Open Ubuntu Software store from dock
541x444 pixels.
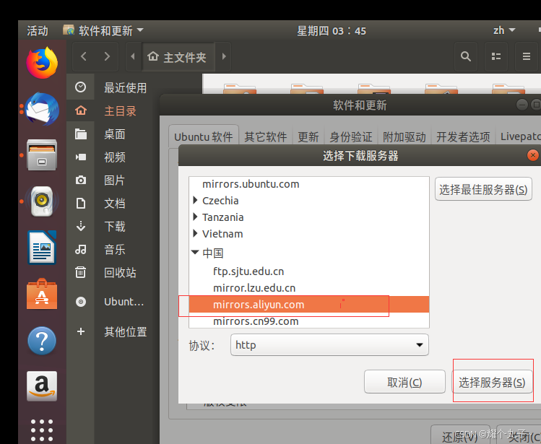(42, 295)
